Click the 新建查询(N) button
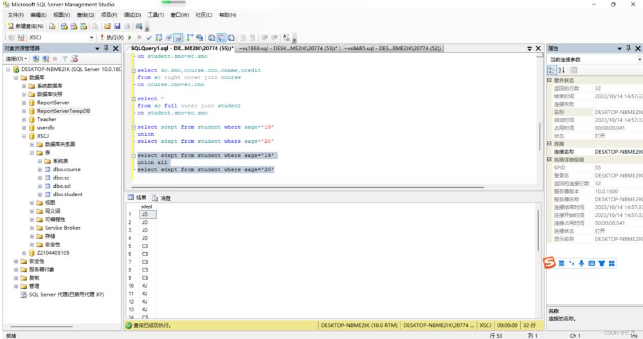 click(x=26, y=26)
